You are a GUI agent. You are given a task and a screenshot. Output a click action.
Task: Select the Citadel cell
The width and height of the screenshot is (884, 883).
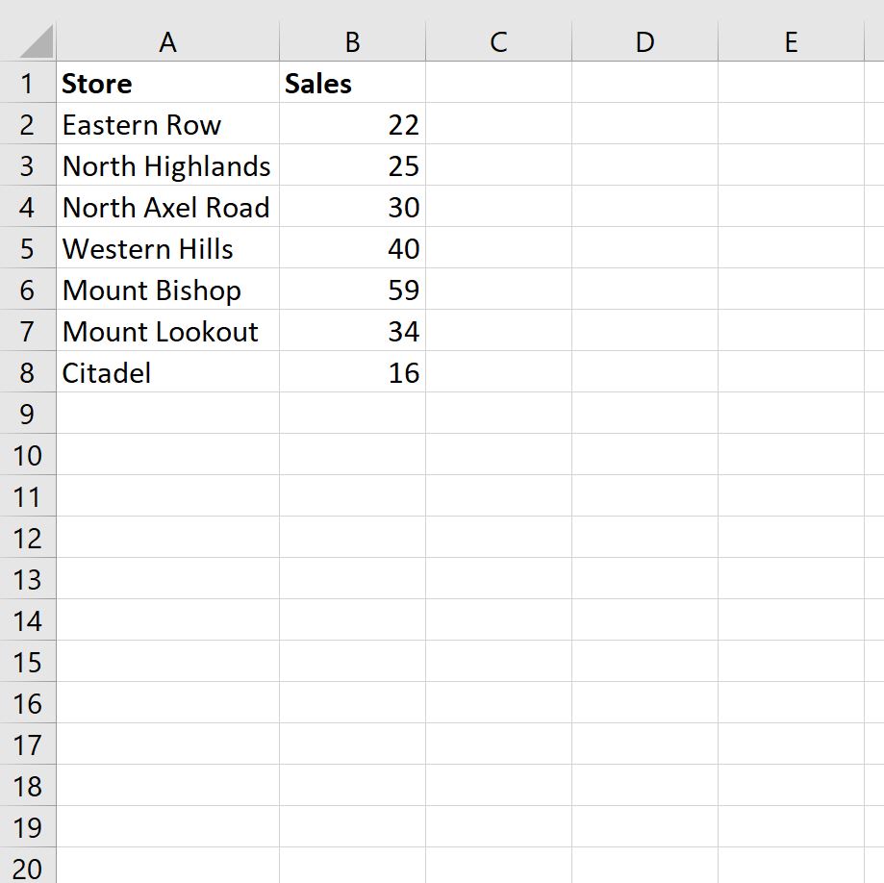coord(167,372)
